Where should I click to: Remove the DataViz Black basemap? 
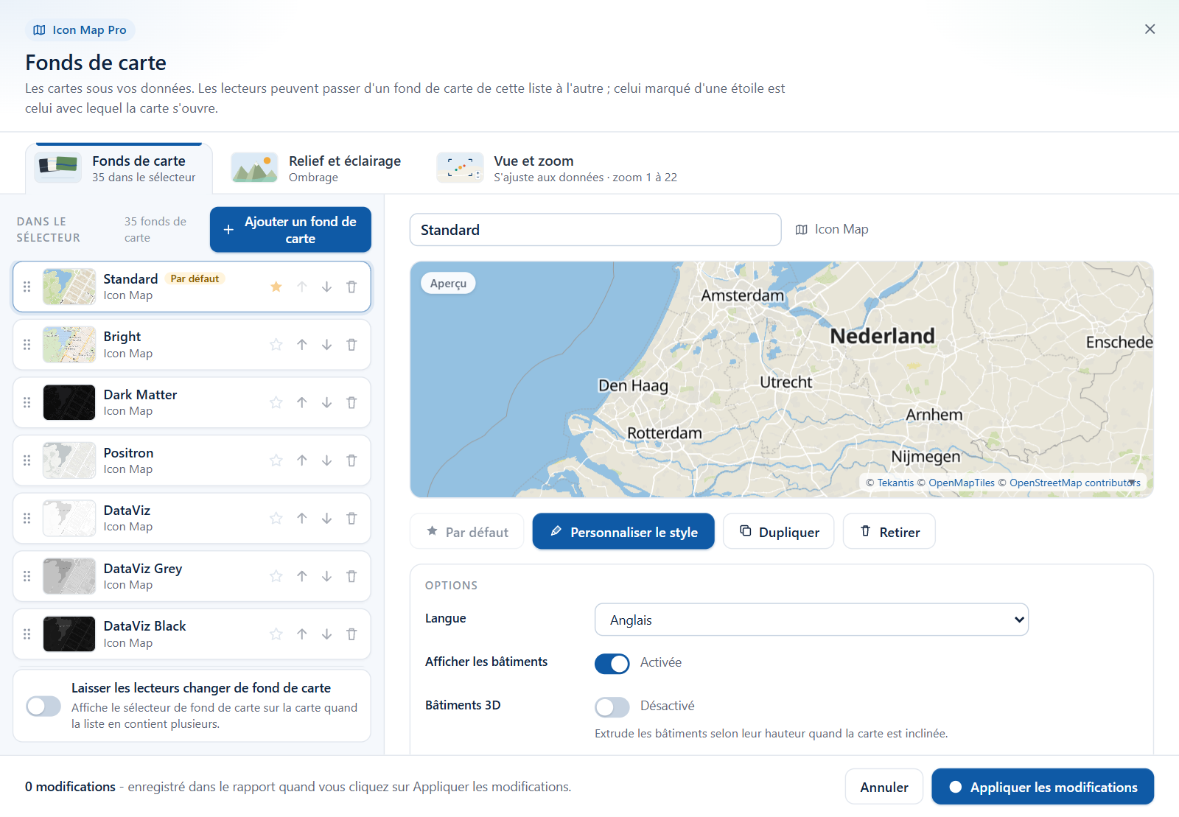coord(351,634)
